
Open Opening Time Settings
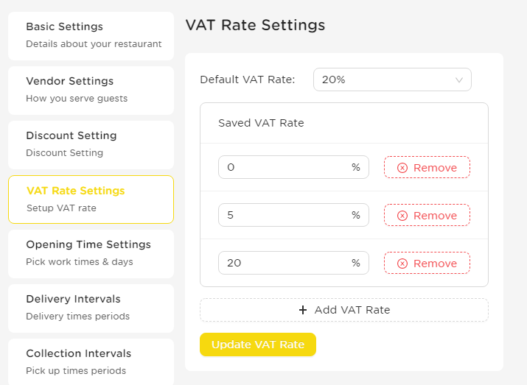click(x=91, y=254)
